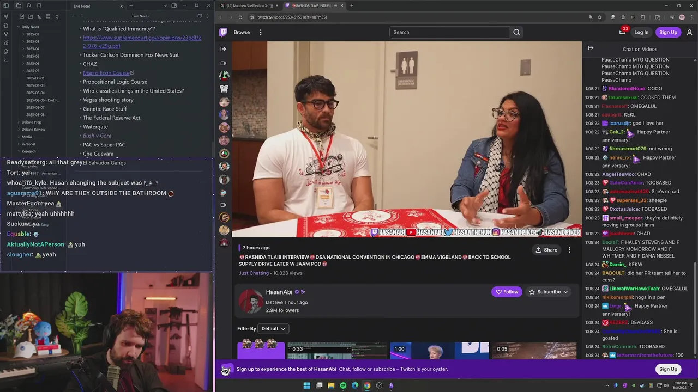Create a new folder in Obsidian
This screenshot has height=392, width=698.
click(30, 16)
